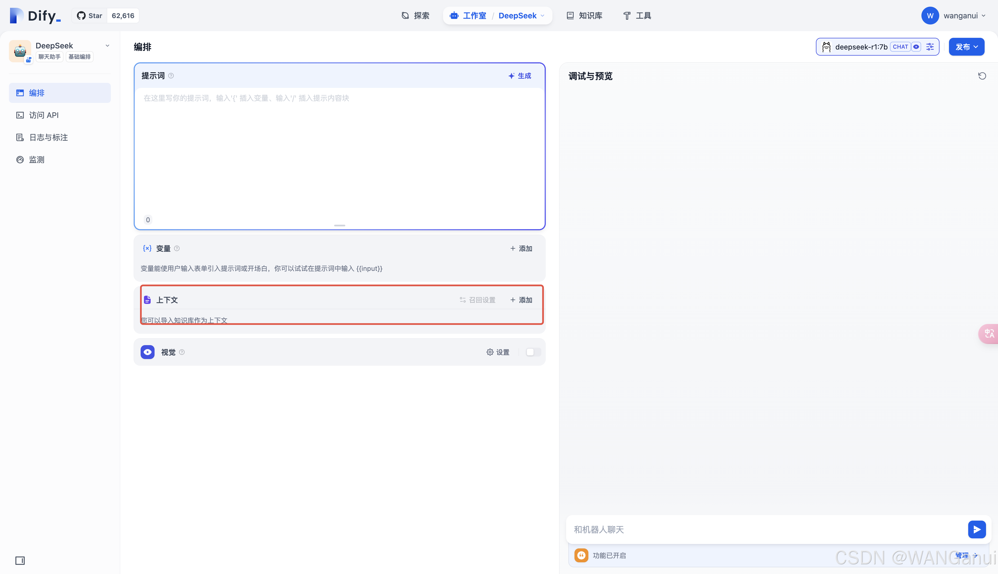Switch to the 知识库 top tab

584,16
